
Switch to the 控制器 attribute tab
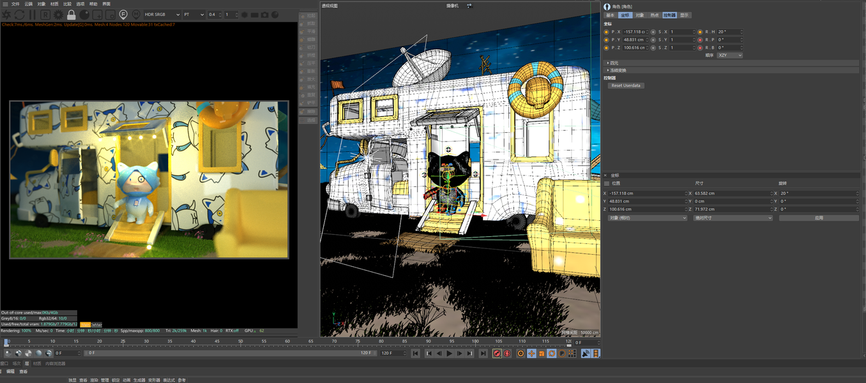coord(669,15)
